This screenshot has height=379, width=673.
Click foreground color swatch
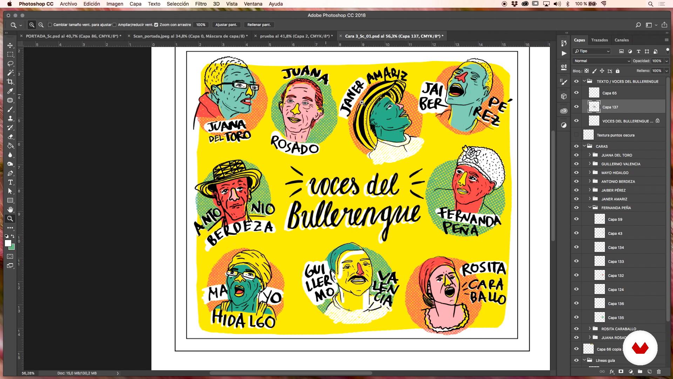point(8,243)
